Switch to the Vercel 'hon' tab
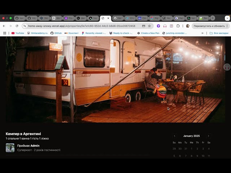 [93, 18]
